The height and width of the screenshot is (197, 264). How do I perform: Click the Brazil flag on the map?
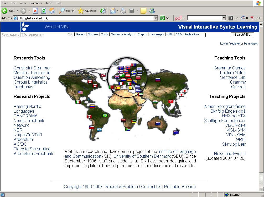coord(105,116)
